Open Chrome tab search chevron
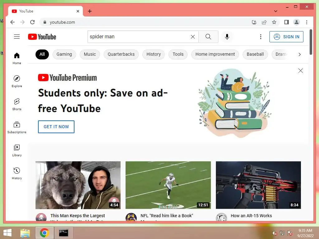The image size is (319, 239). click(275, 11)
